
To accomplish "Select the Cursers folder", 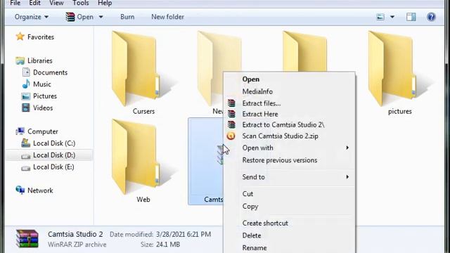I will coord(143,73).
